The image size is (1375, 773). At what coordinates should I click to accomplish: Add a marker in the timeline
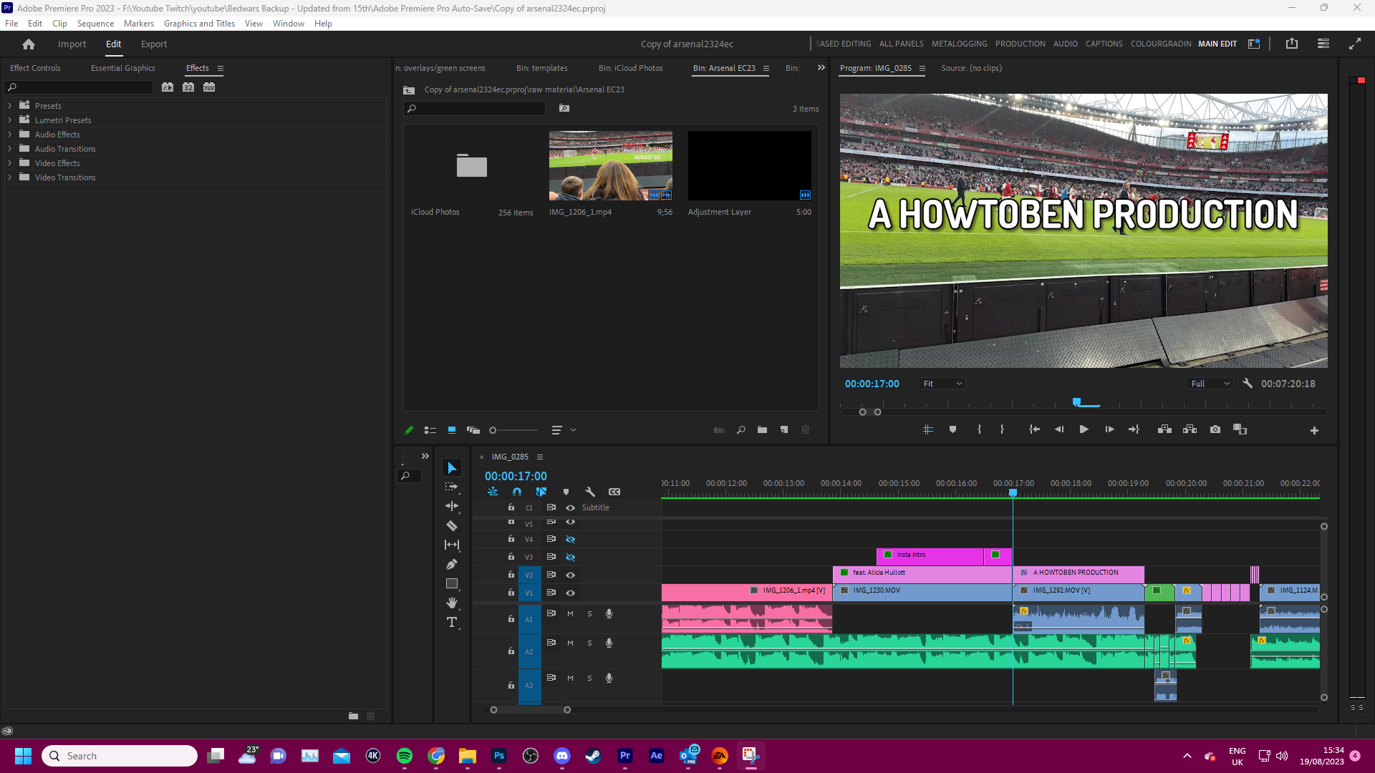click(566, 492)
